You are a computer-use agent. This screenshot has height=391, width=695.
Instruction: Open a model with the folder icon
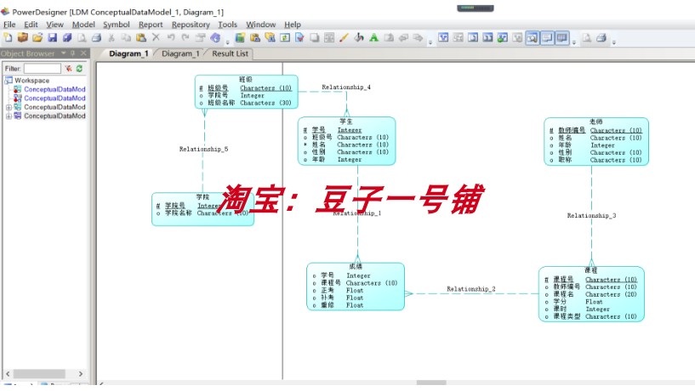[x=37, y=37]
